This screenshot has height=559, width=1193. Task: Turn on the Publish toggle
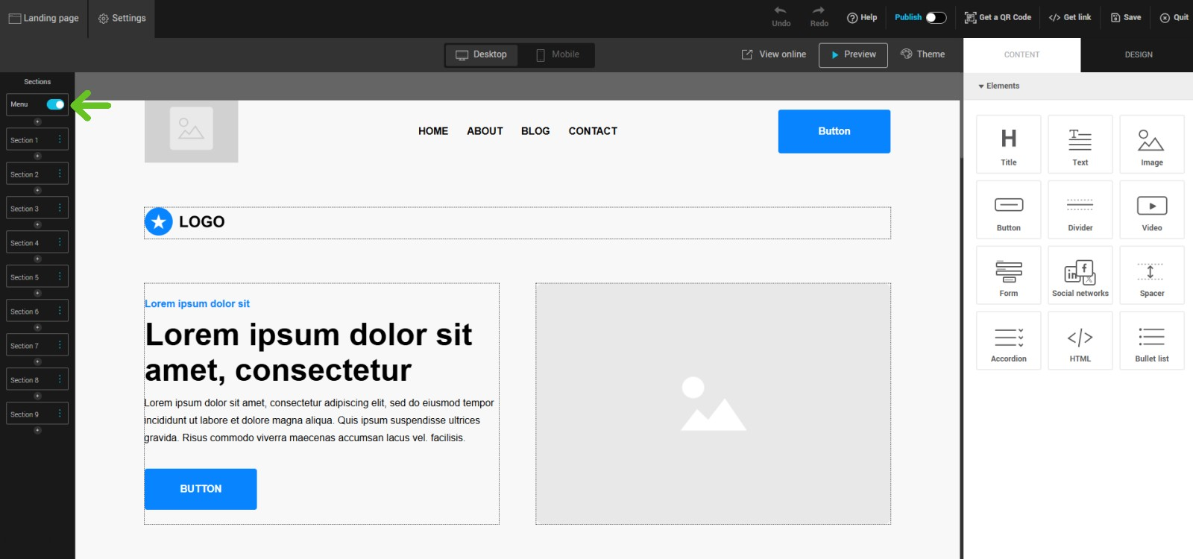[x=936, y=17]
